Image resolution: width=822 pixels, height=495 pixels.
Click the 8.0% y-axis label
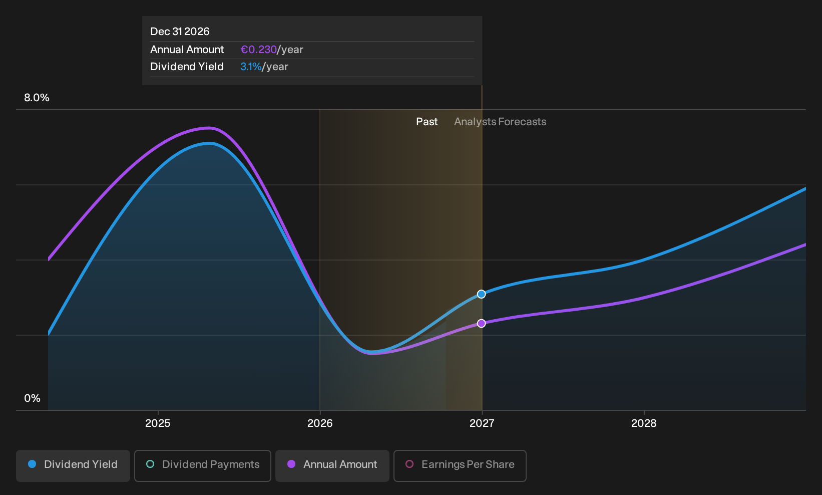pos(37,98)
